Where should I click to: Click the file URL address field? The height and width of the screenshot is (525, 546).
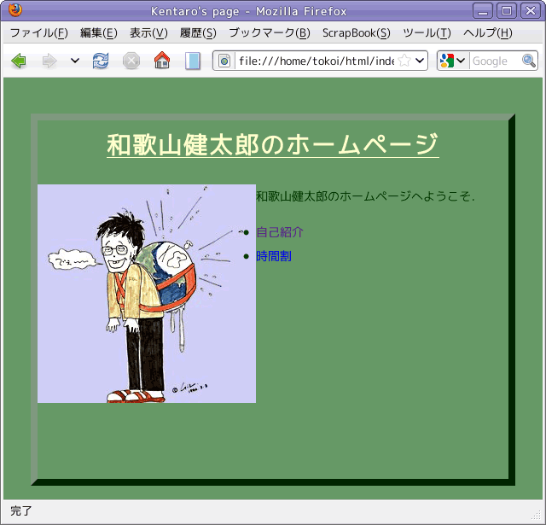(x=316, y=61)
